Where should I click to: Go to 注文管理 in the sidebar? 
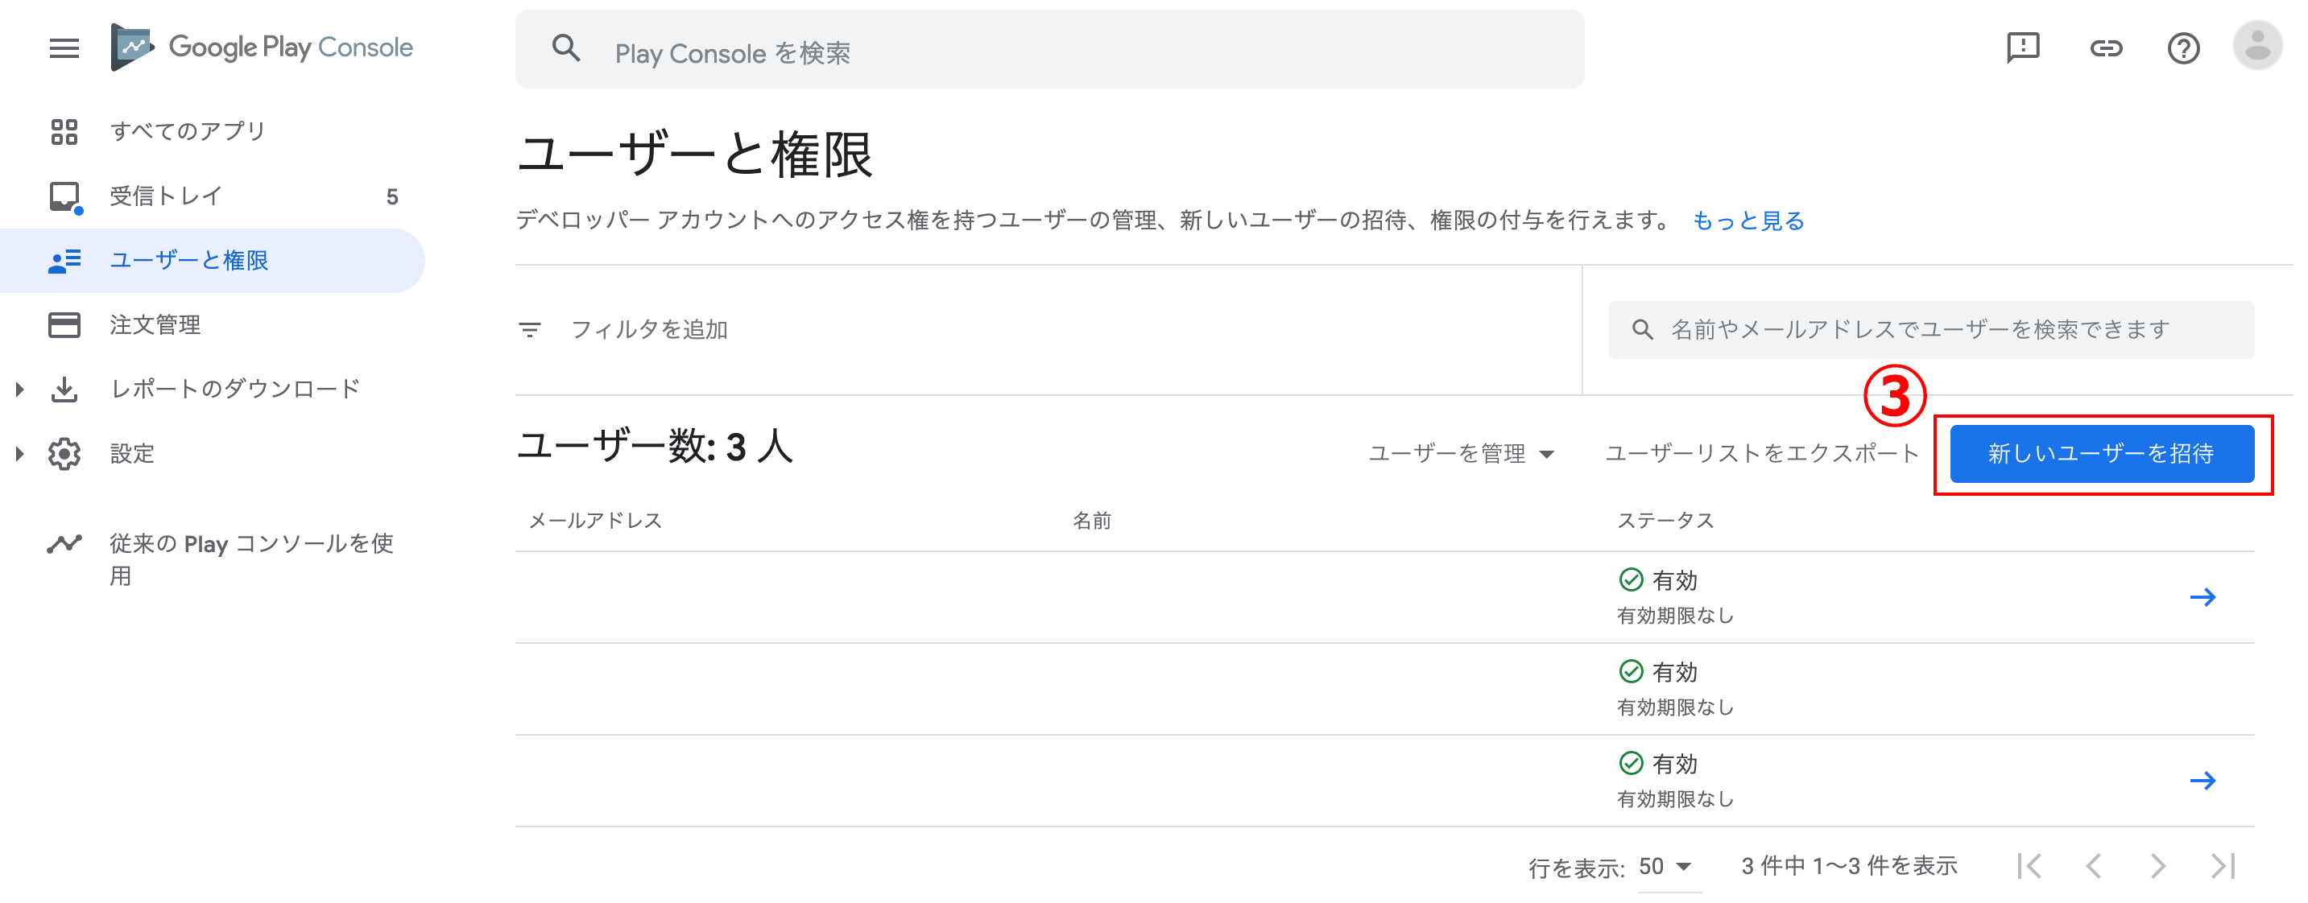[155, 324]
